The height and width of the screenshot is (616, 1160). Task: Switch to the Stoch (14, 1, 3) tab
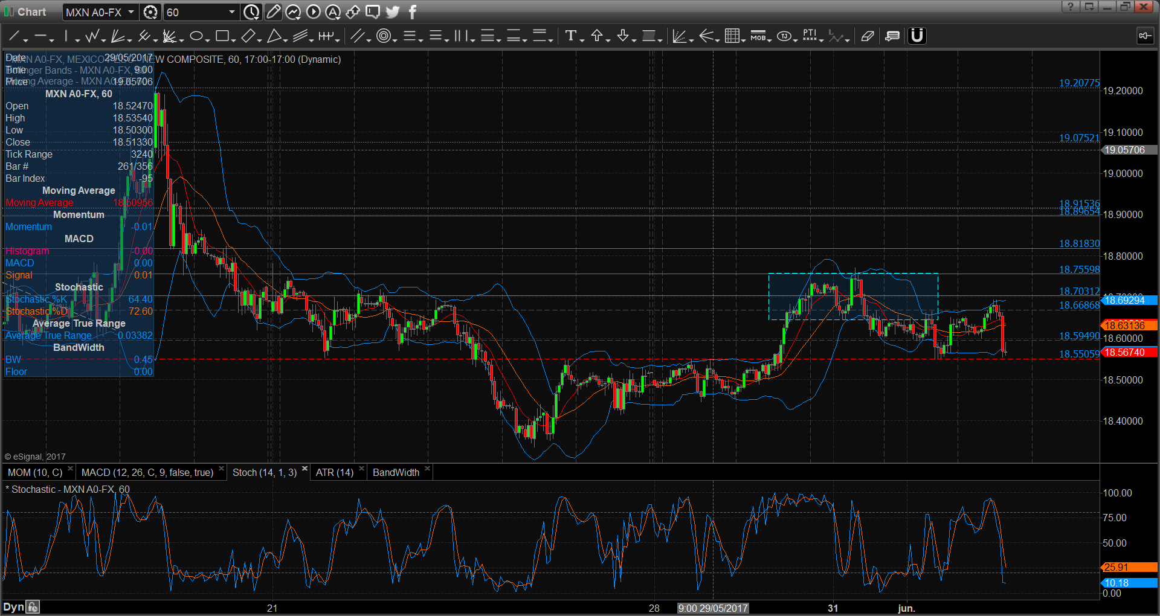265,472
